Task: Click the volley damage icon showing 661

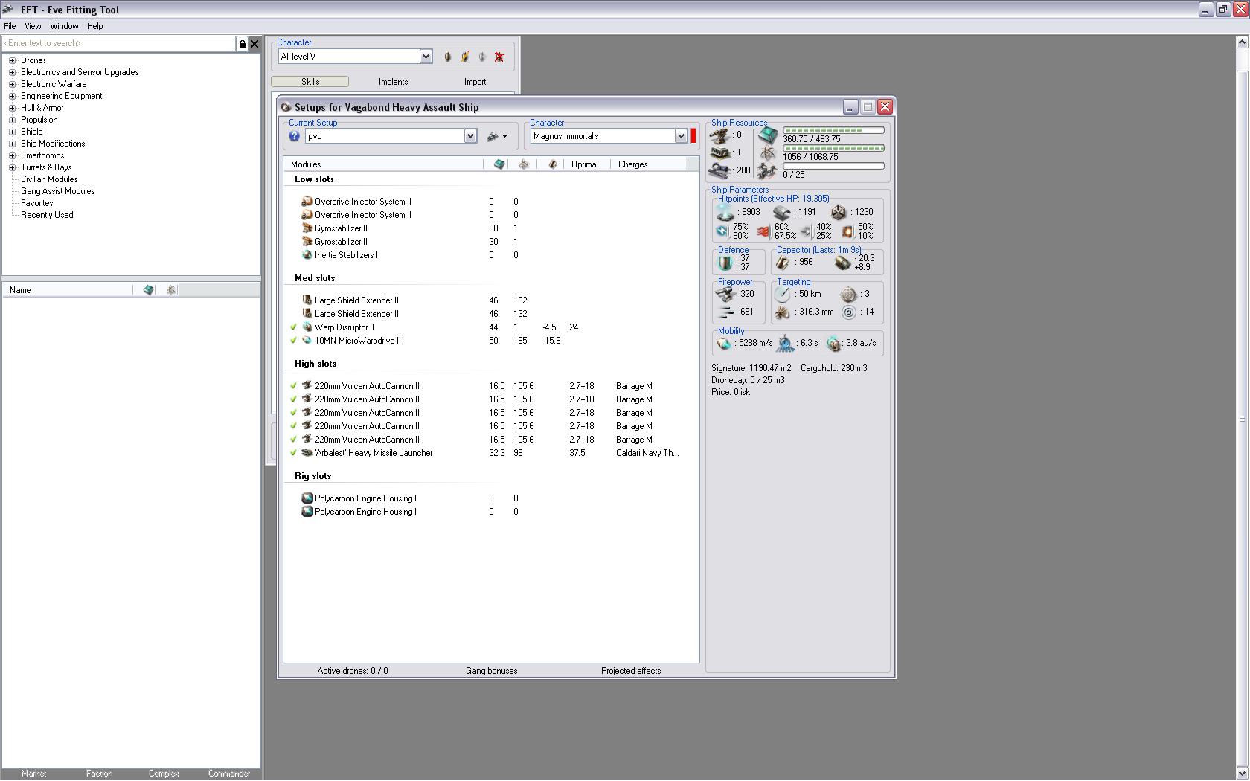Action: click(725, 312)
